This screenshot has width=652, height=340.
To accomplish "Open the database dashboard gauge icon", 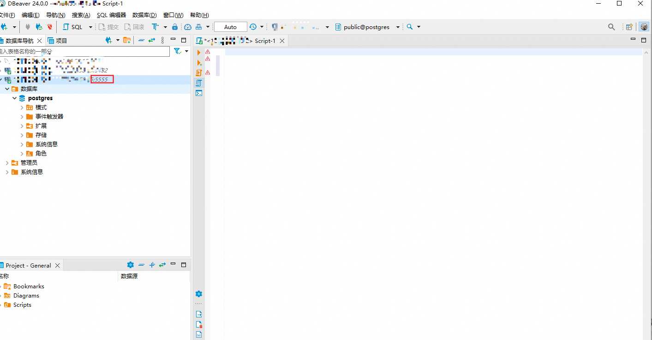I will (x=187, y=26).
